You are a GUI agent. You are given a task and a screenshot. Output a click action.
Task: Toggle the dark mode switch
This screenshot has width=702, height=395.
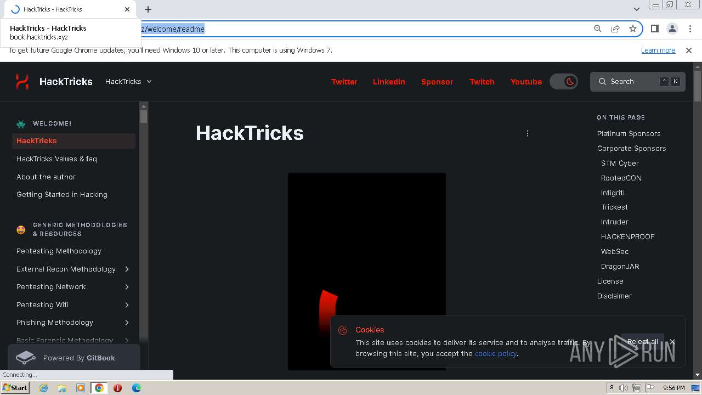564,82
